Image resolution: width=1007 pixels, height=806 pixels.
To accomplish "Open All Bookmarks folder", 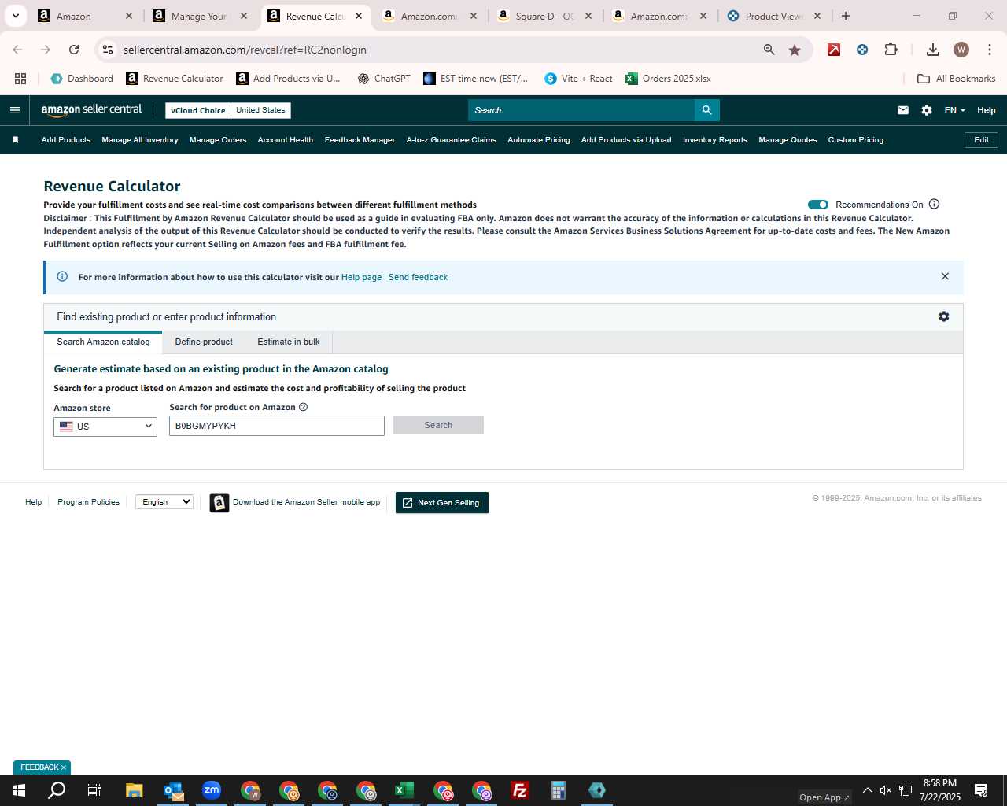I will [957, 79].
